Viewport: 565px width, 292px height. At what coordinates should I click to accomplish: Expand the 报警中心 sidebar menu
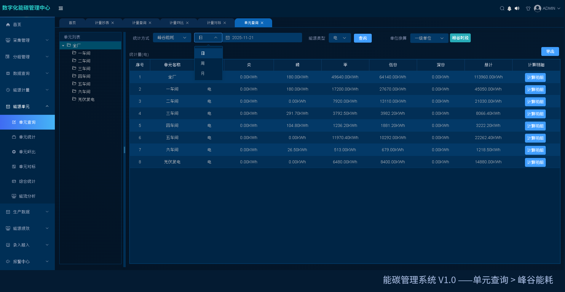[27, 262]
